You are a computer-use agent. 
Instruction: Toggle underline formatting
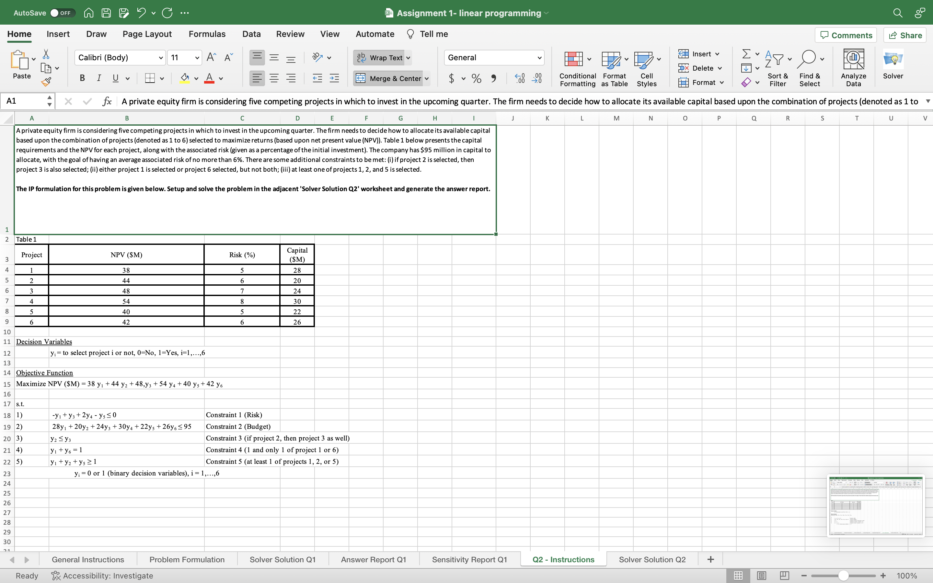coord(116,78)
